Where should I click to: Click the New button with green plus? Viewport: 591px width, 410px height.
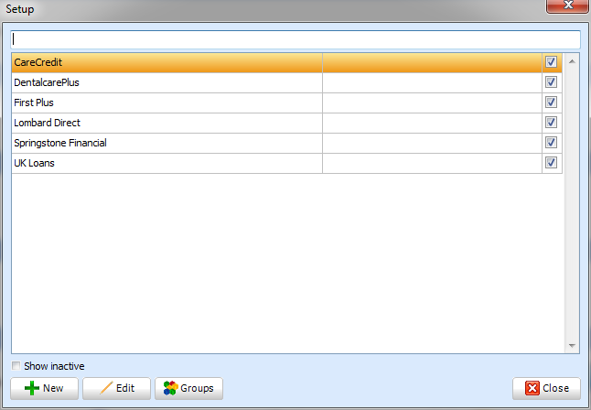(45, 388)
